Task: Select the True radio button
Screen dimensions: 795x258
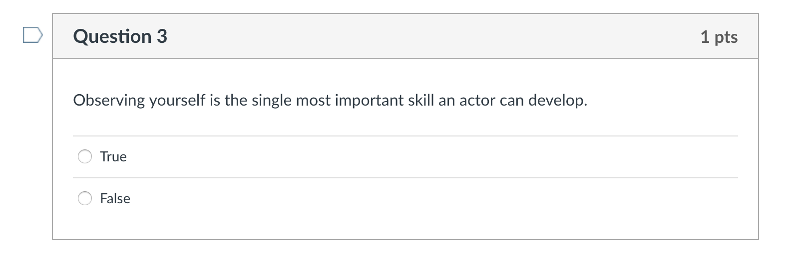Action: [85, 156]
